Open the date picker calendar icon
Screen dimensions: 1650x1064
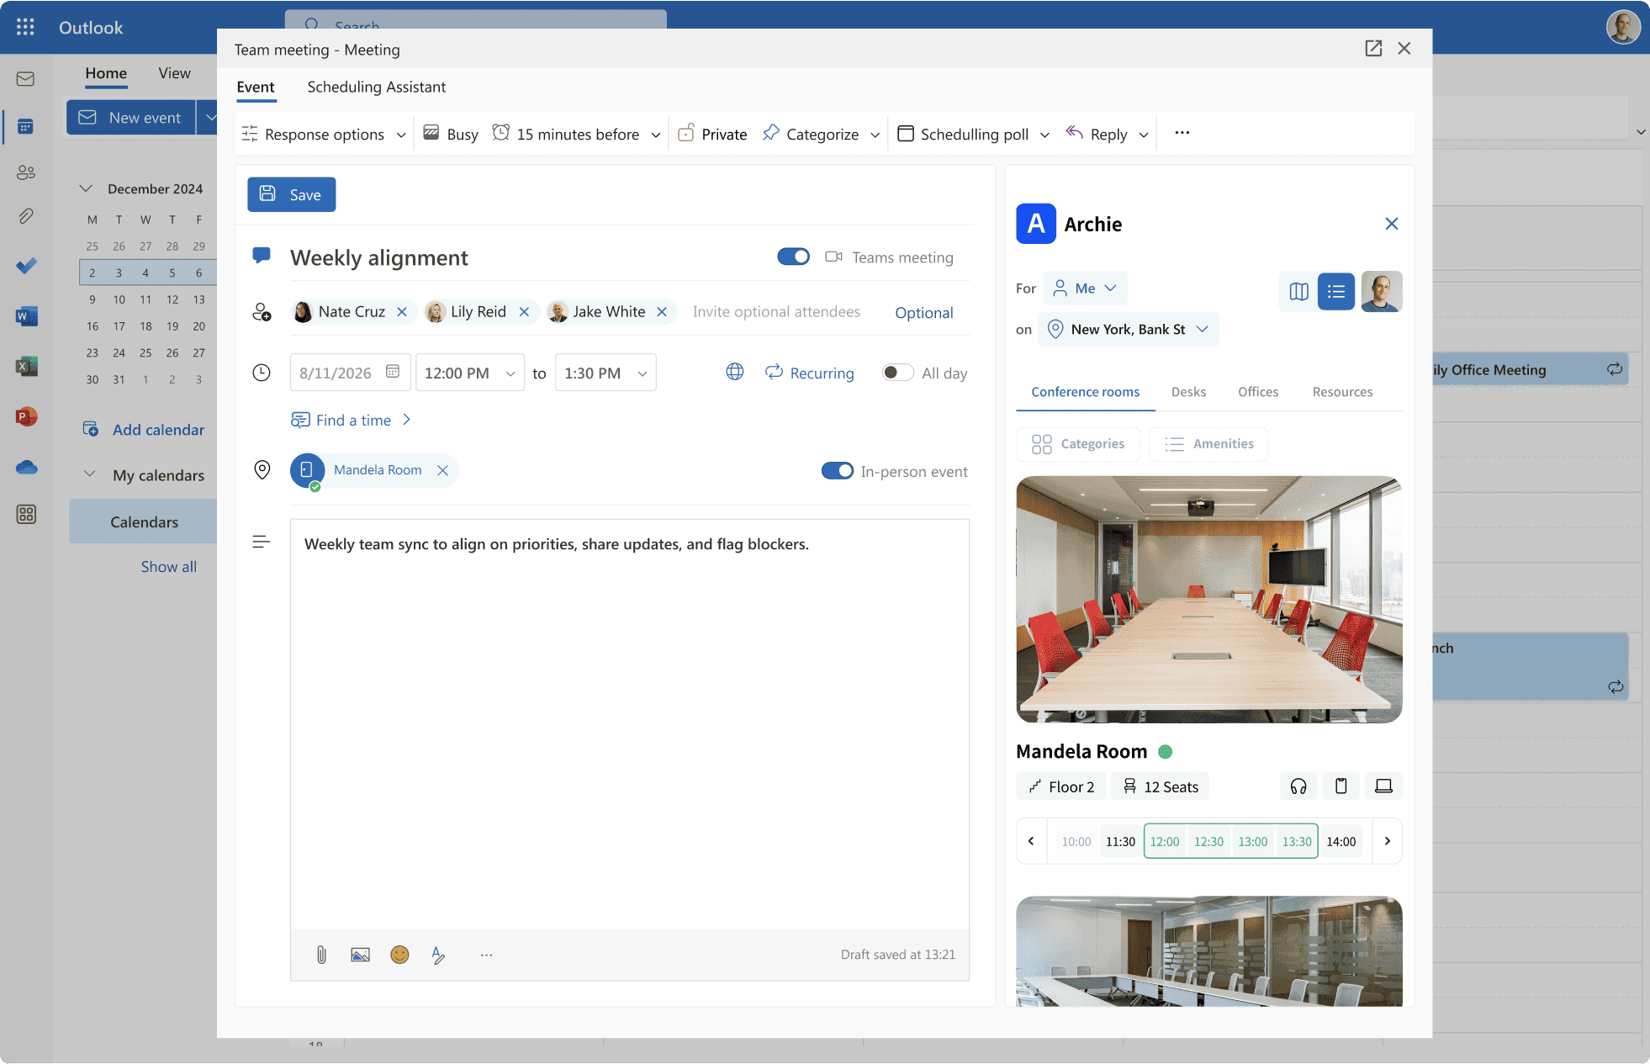pos(392,372)
